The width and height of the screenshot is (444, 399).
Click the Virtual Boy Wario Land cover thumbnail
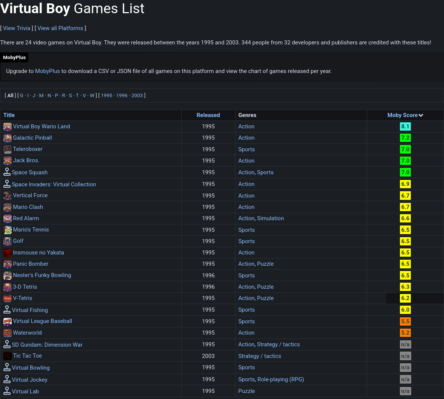8,126
